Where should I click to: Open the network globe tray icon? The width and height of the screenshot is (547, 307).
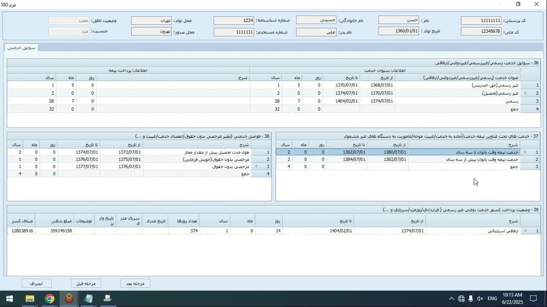tap(461, 298)
